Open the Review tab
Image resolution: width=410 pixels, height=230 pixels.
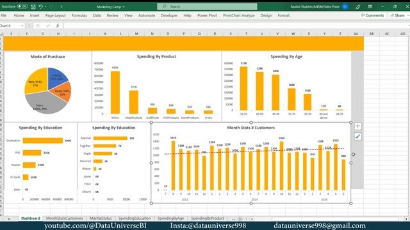pos(113,15)
